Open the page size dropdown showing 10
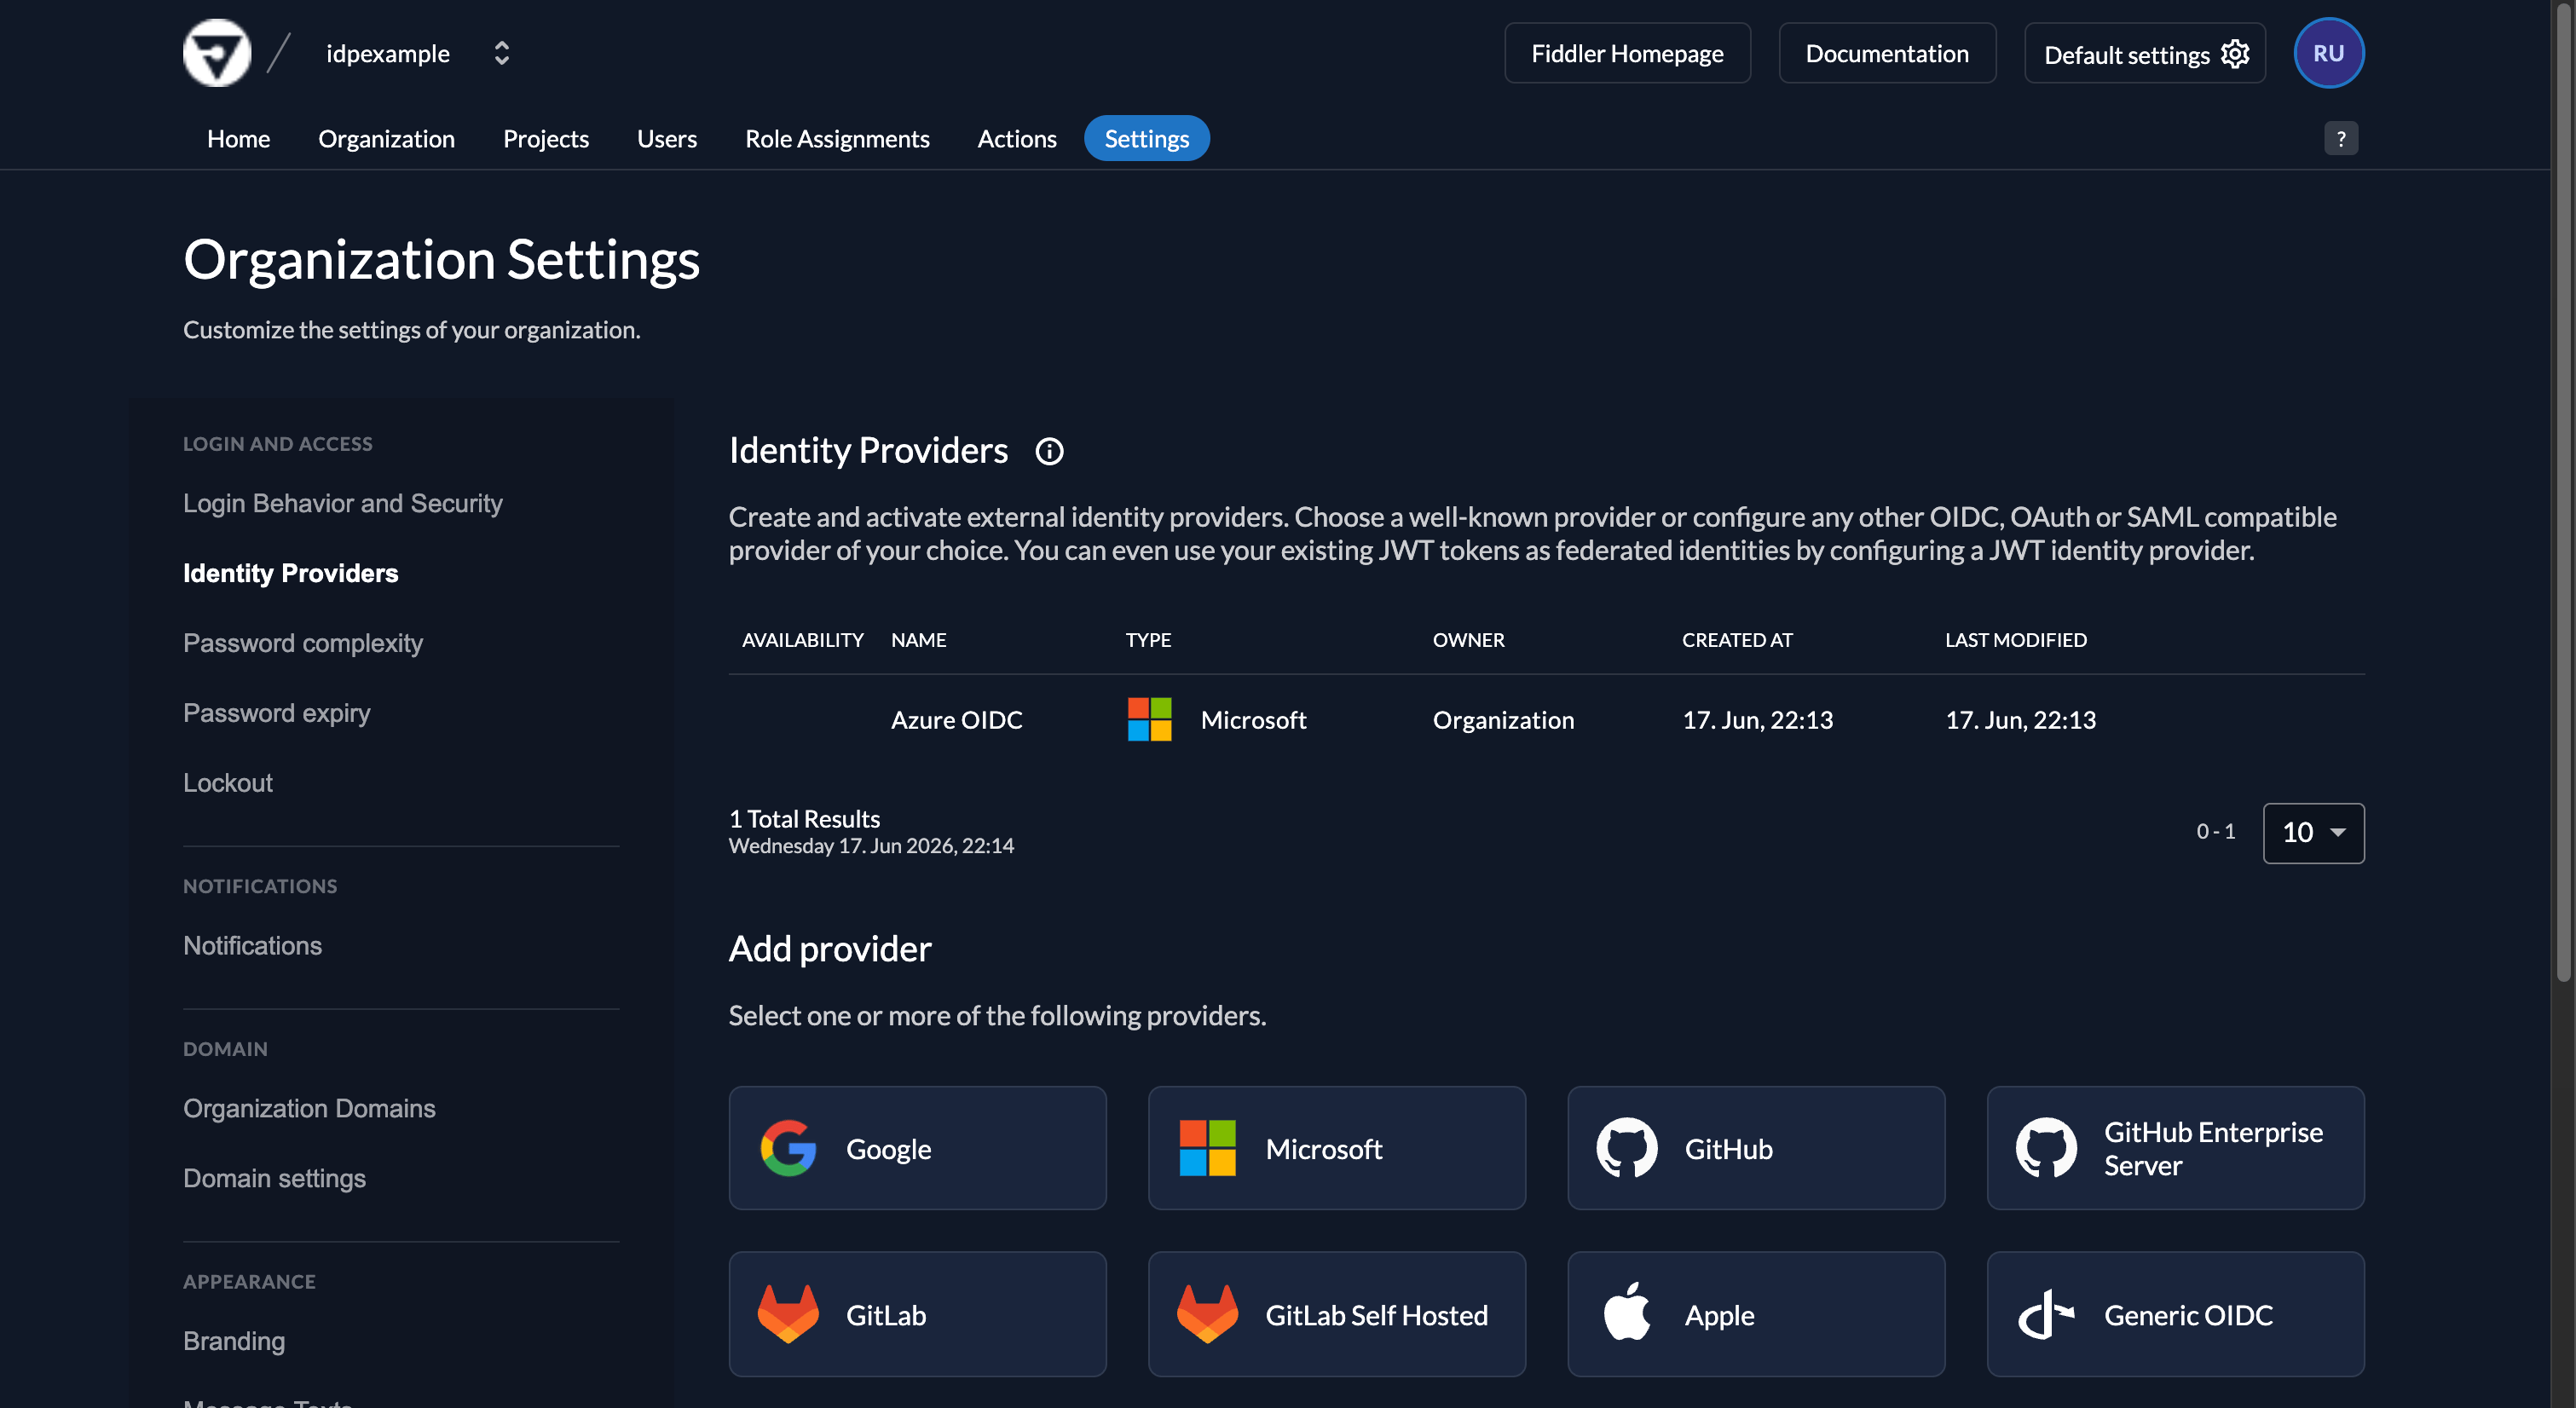2576x1408 pixels. [2313, 832]
